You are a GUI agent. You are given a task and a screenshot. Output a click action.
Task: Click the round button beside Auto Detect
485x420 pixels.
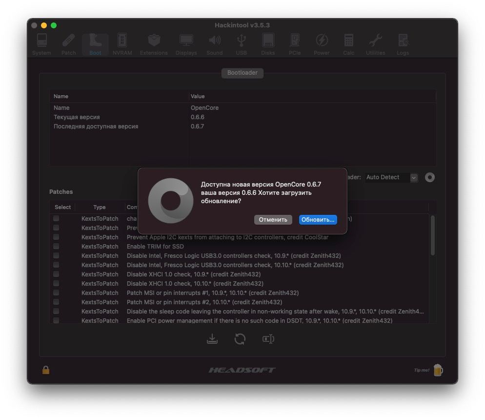tap(430, 177)
